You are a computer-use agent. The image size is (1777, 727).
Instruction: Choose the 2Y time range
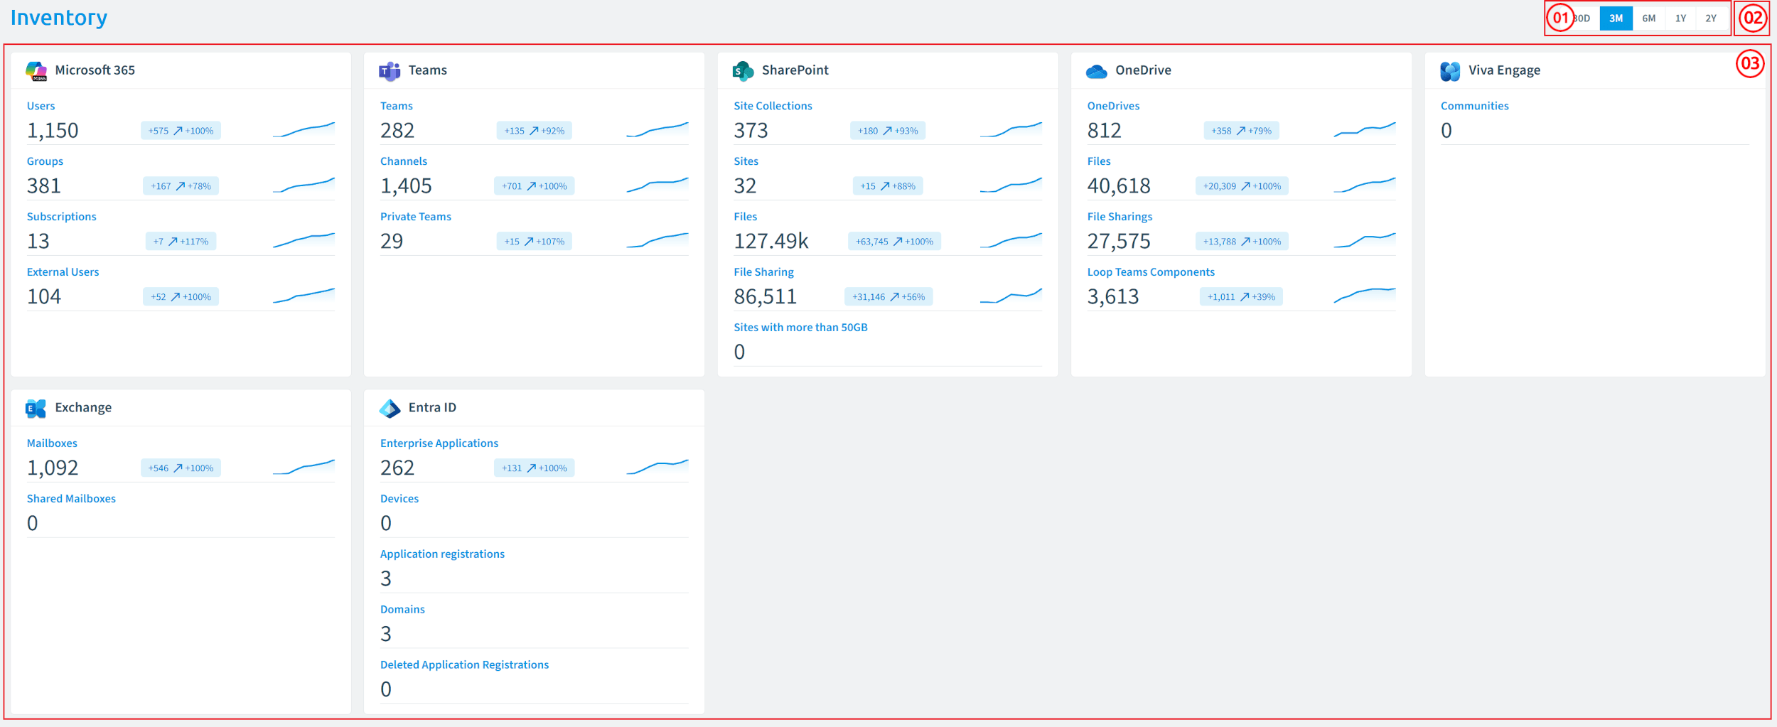[x=1711, y=18]
